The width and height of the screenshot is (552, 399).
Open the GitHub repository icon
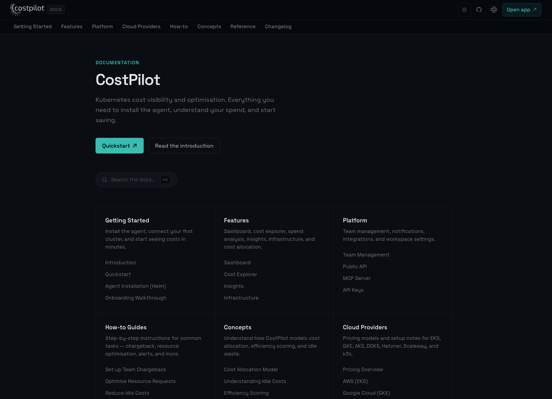click(x=479, y=9)
